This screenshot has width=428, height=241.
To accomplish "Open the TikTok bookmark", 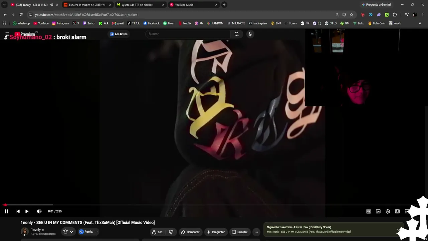I will [133, 23].
